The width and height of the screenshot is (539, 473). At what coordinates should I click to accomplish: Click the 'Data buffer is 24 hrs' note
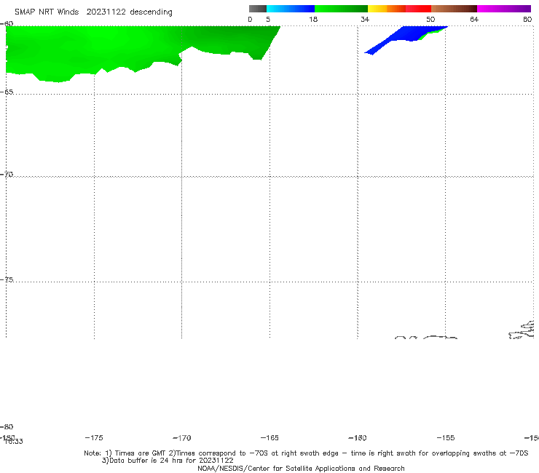tap(168, 461)
